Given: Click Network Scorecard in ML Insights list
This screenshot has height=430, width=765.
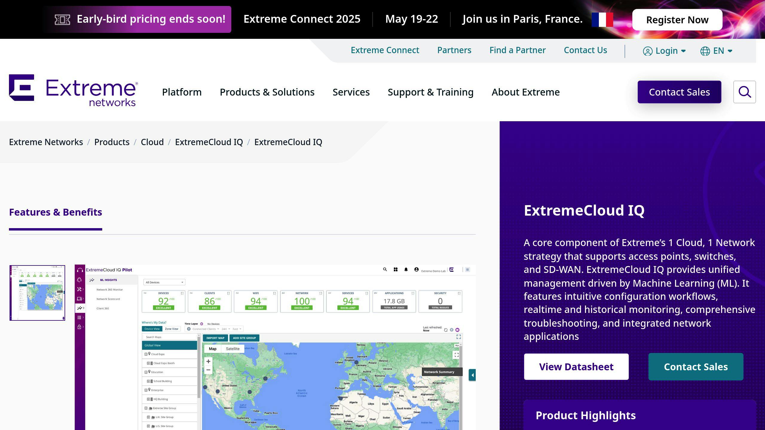Looking at the screenshot, I should [108, 299].
